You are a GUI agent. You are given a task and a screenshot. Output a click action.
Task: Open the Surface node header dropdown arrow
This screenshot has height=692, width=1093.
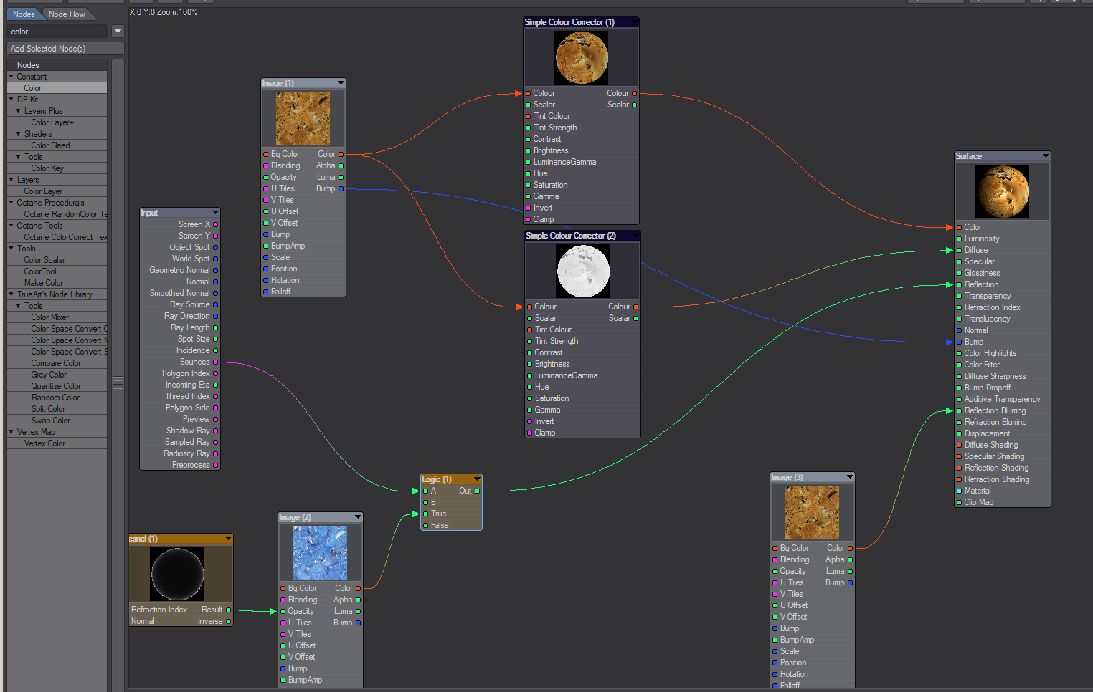point(1045,156)
